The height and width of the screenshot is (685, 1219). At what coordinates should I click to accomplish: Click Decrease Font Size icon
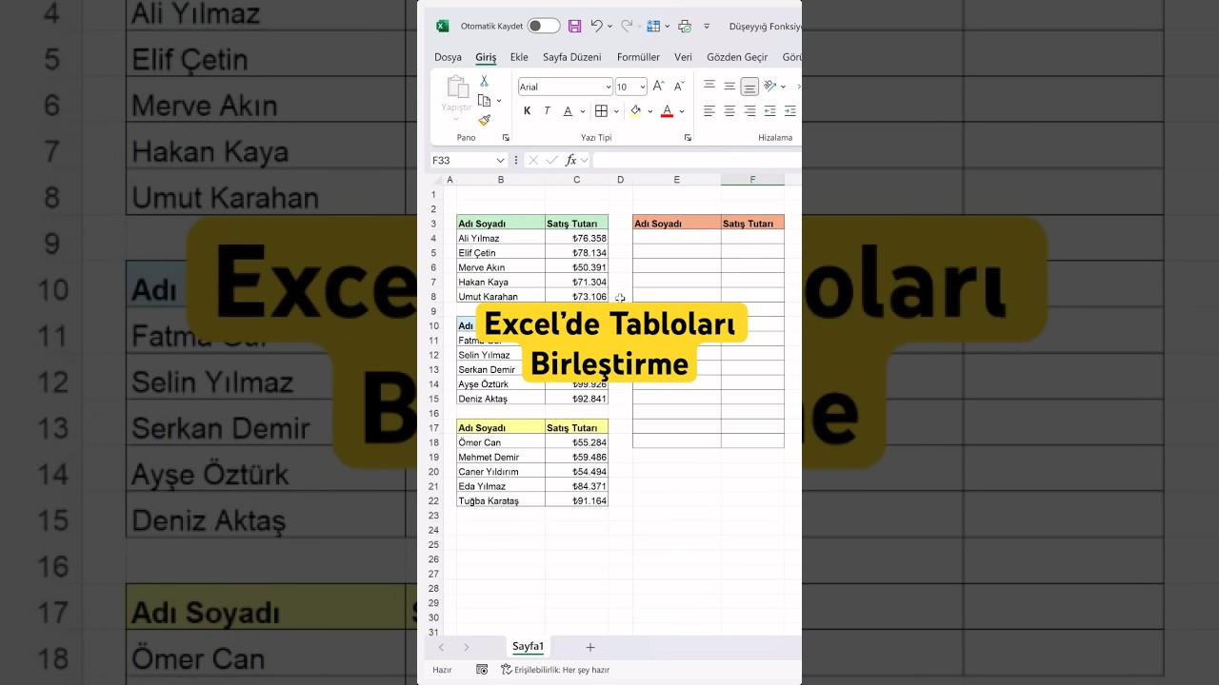point(678,87)
